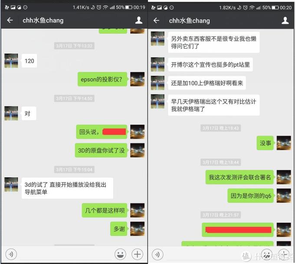The image size is (295, 264).
Task: Tap the '3d的试了 直接开始播放' message
Action: [x=67, y=188]
